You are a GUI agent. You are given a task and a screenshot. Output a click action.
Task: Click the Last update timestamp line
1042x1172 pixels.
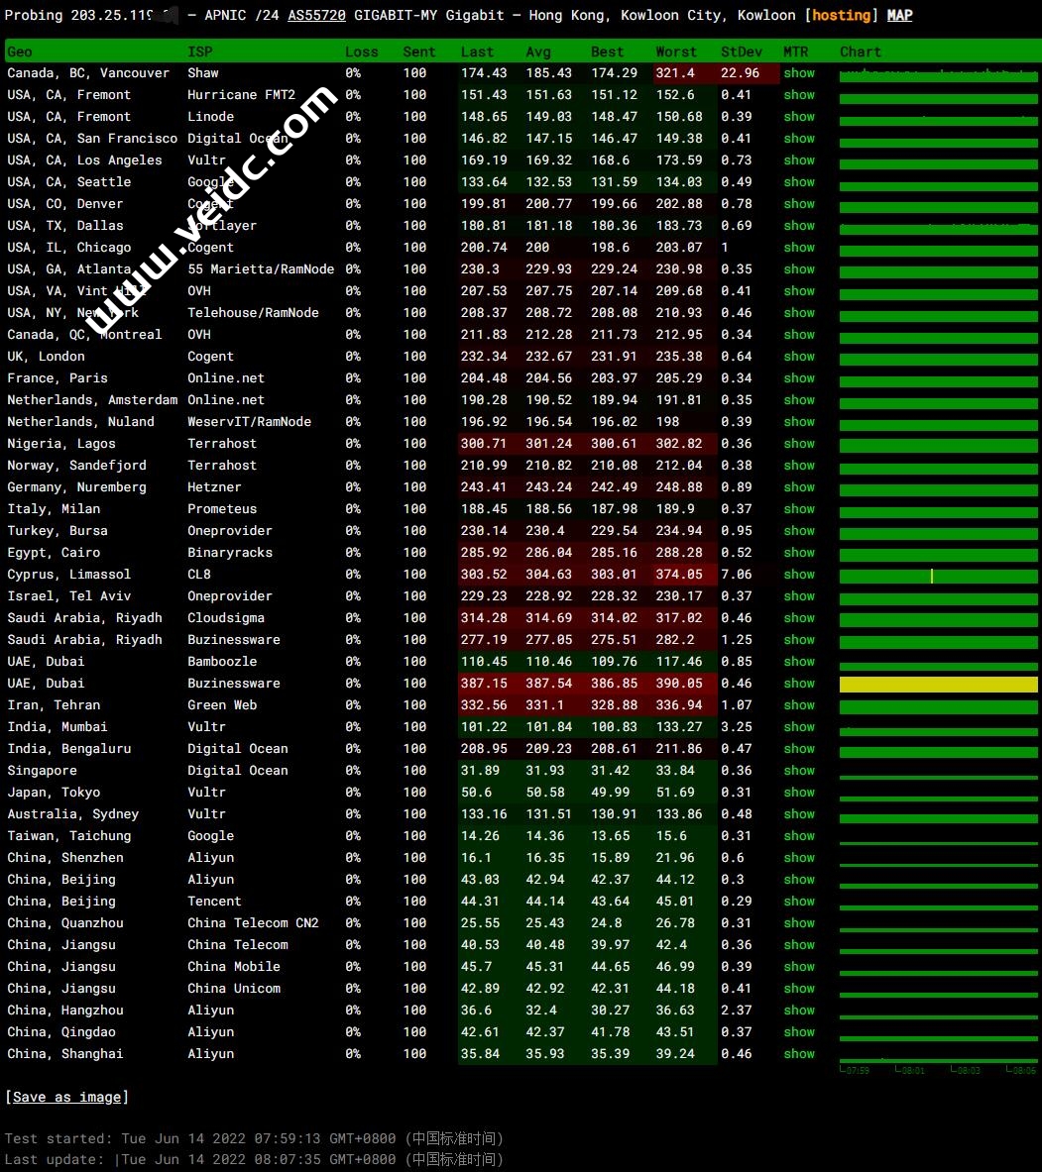tap(255, 1159)
